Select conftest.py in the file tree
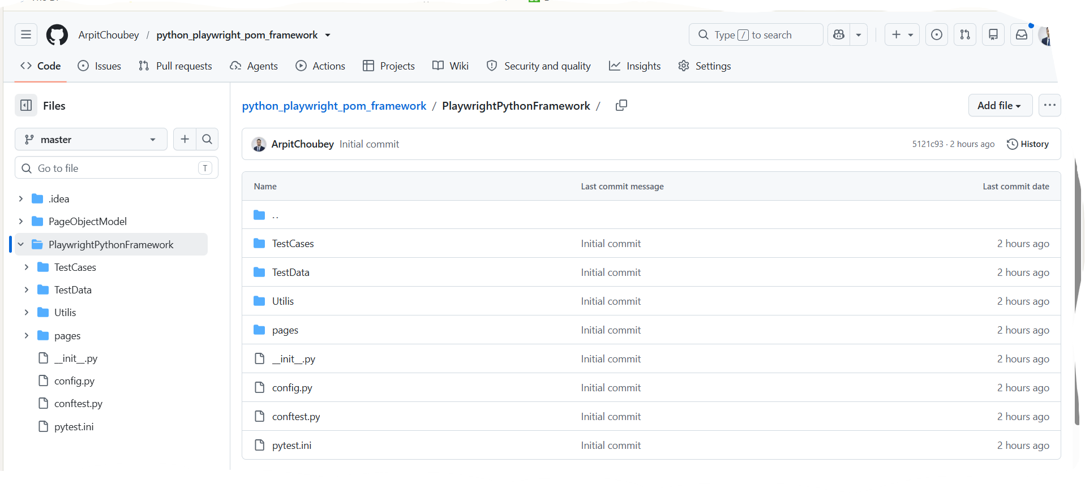 (x=78, y=404)
